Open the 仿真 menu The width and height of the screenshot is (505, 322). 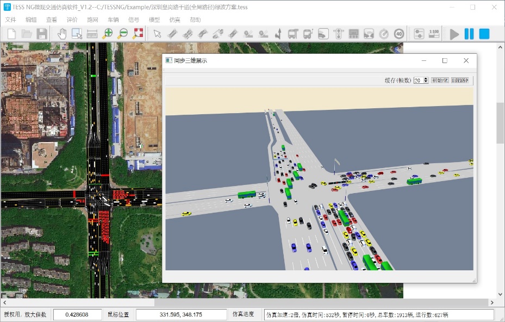pos(174,20)
